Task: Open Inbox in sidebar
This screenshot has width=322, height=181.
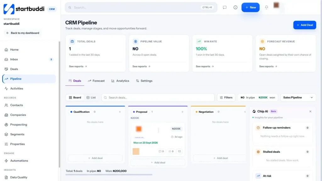Action: 29,59
